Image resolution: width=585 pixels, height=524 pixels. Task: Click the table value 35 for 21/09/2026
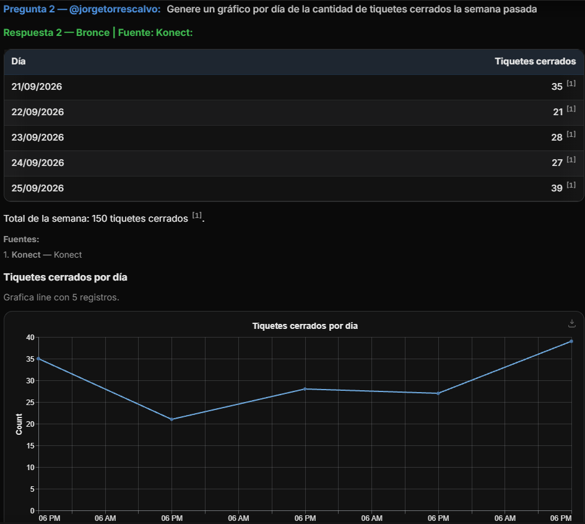click(x=557, y=87)
